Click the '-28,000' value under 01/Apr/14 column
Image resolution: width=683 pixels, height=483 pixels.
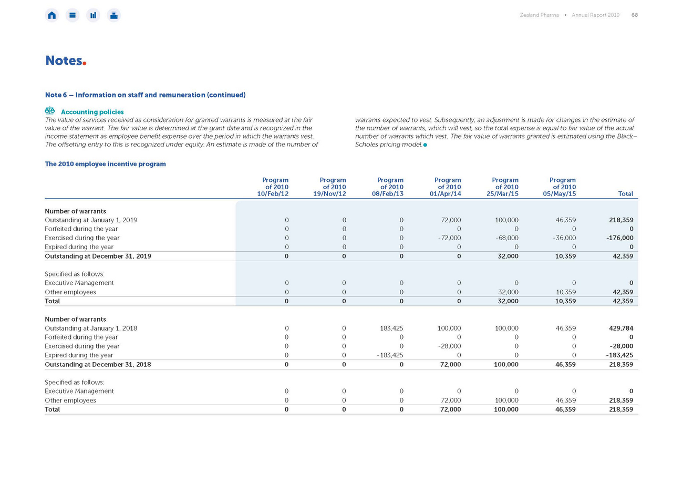pos(449,346)
